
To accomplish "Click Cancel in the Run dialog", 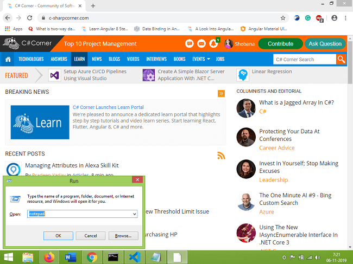I will [x=91, y=236].
